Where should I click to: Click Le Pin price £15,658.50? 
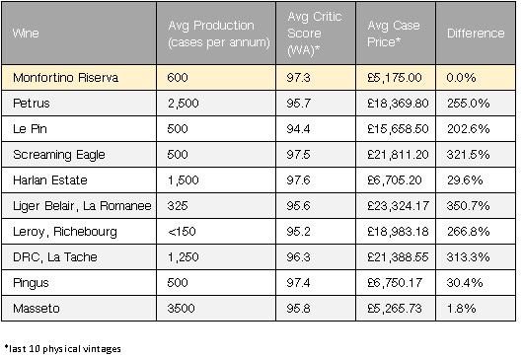396,129
